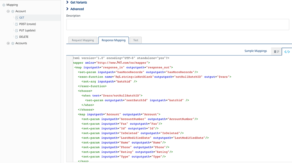Click the GET method document icon
The width and height of the screenshot is (292, 163).
16,18
